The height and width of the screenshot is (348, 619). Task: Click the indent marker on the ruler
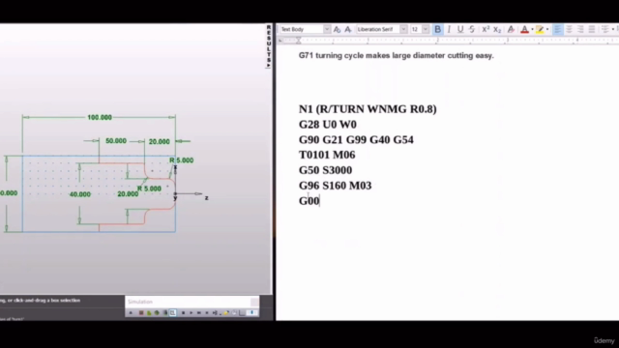tap(299, 41)
